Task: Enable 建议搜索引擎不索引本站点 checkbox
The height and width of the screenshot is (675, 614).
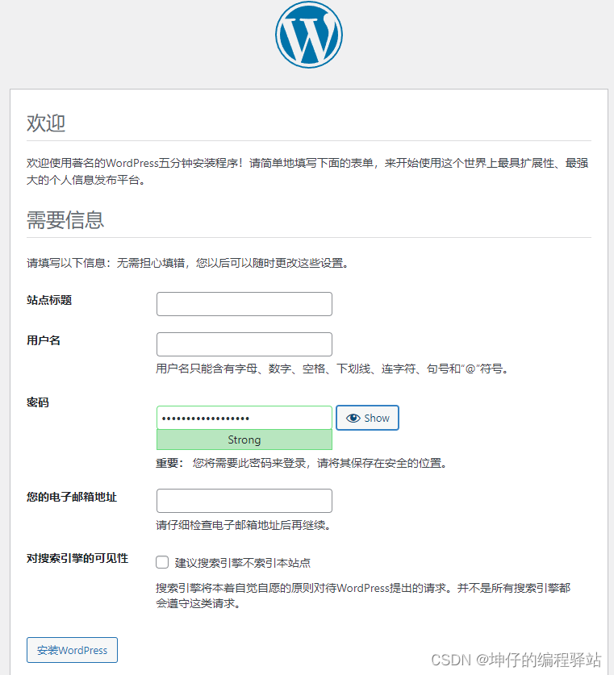Action: click(162, 562)
